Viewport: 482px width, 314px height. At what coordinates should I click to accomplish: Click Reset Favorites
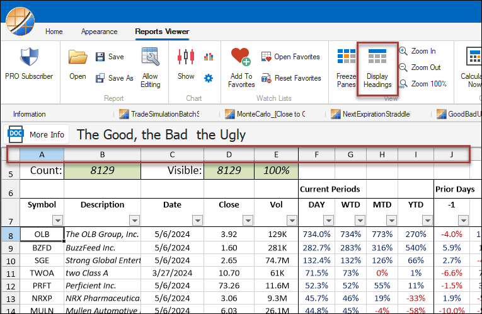point(291,78)
